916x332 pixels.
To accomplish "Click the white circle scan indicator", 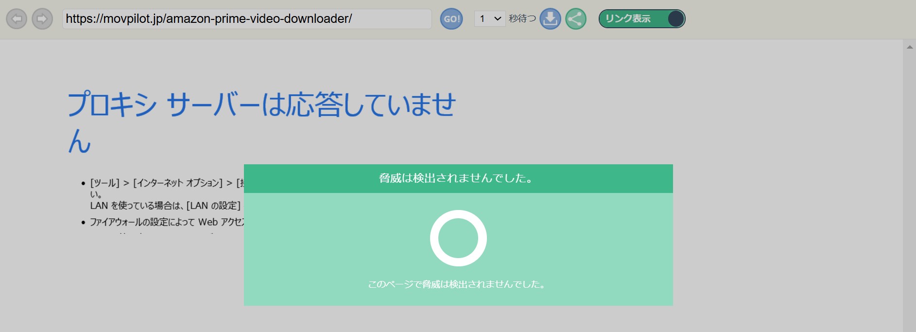I will tap(458, 238).
